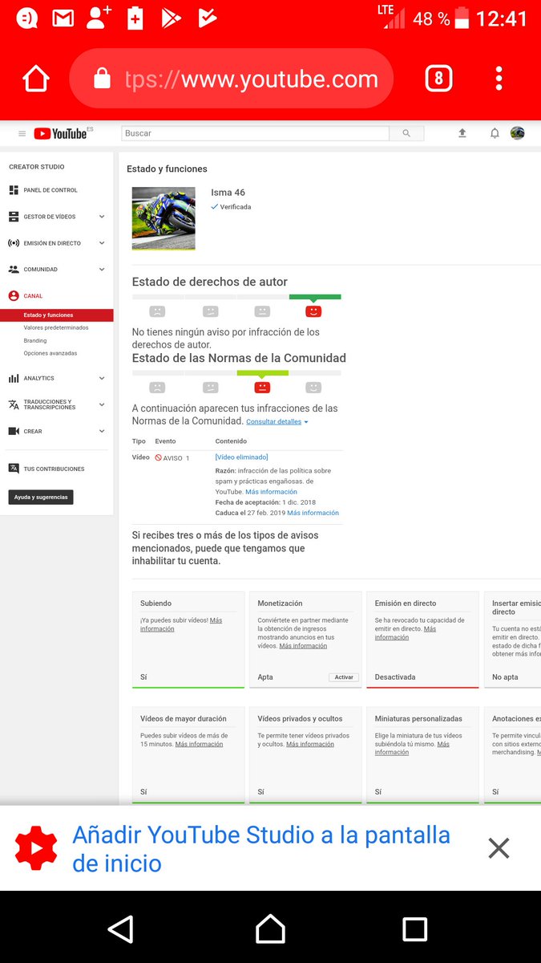The height and width of the screenshot is (963, 541).
Task: Tap the Android back navigation button
Action: pos(120,929)
